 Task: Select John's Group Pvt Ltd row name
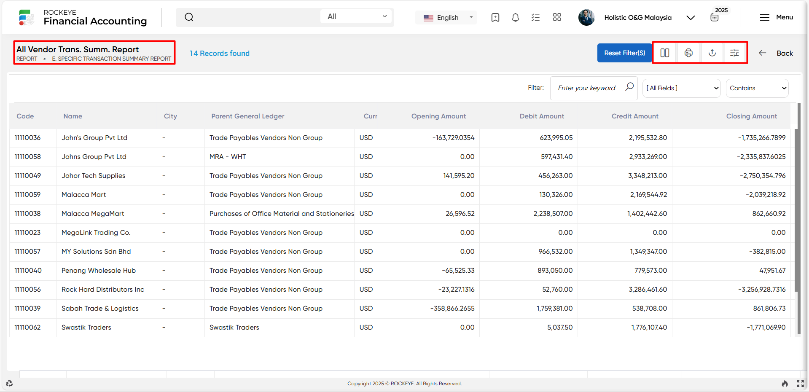pos(94,138)
